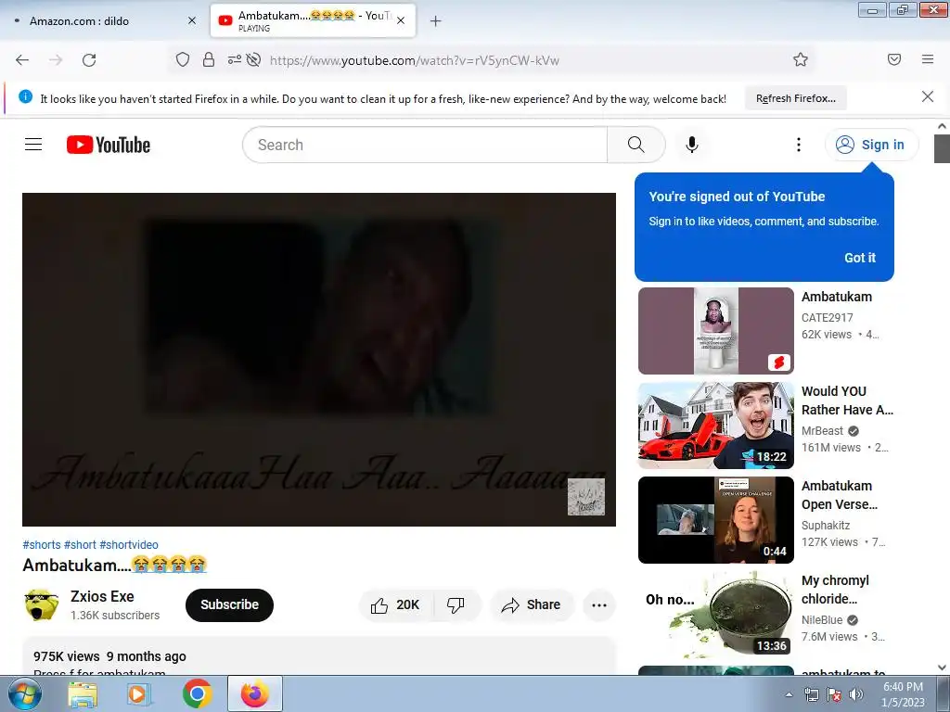The width and height of the screenshot is (950, 712).
Task: Open Ambatukam Open Verse thumbnail
Action: point(715,519)
